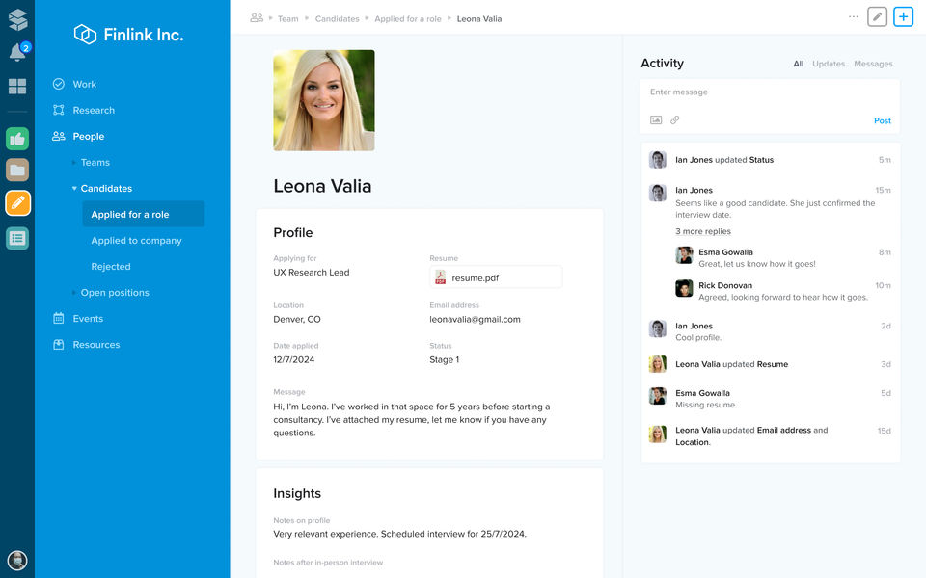Screen dimensions: 926x578
Task: Go to Team breadcrumb
Action: [x=288, y=19]
